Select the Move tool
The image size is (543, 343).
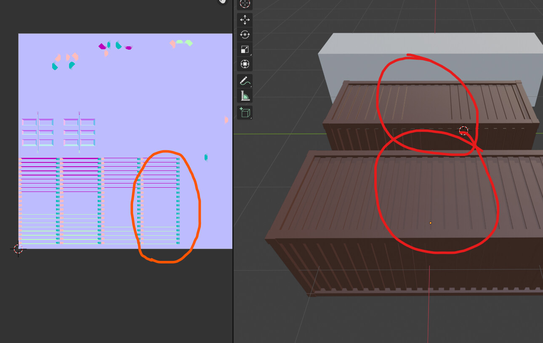click(x=245, y=20)
